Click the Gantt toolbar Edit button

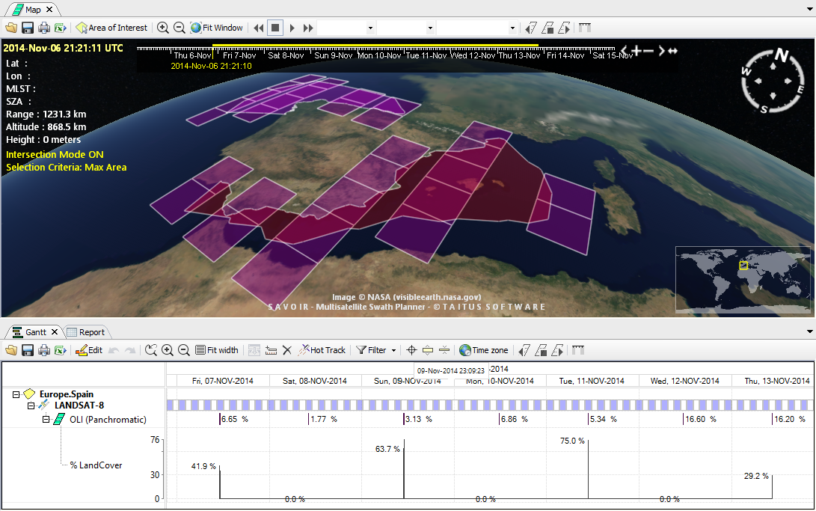click(x=89, y=350)
